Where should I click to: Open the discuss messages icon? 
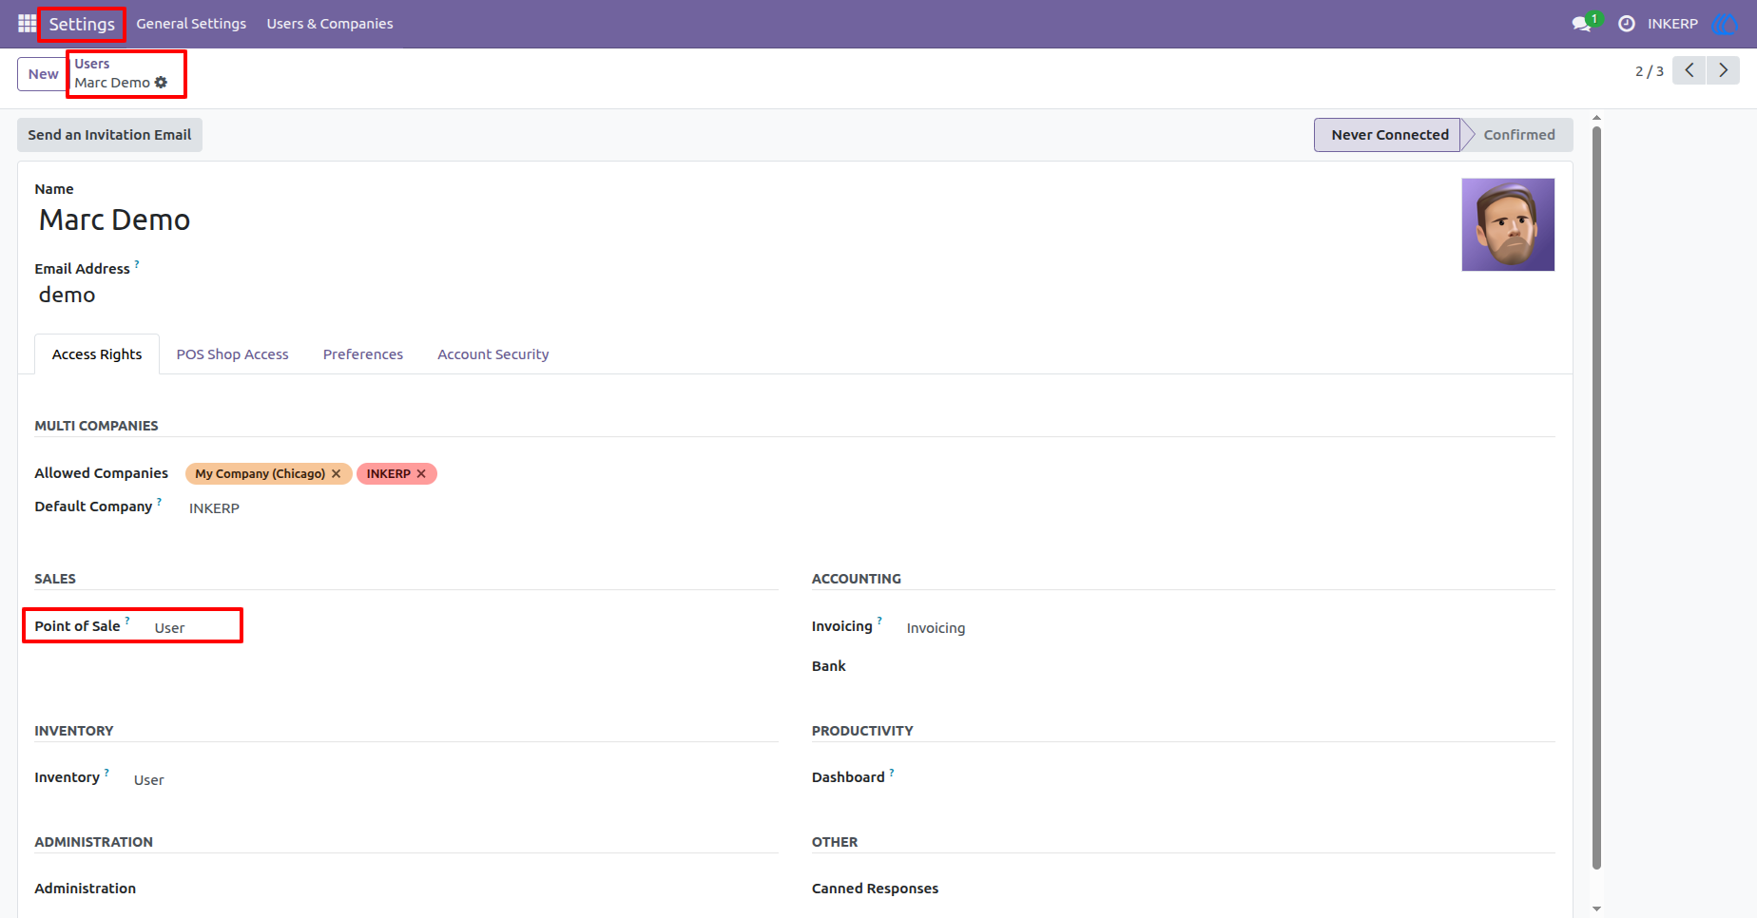point(1582,24)
